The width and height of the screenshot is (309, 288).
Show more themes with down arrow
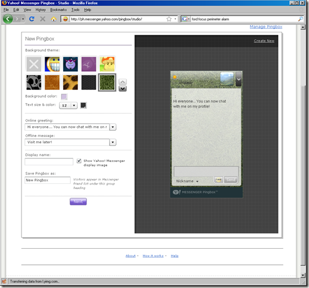point(122,88)
